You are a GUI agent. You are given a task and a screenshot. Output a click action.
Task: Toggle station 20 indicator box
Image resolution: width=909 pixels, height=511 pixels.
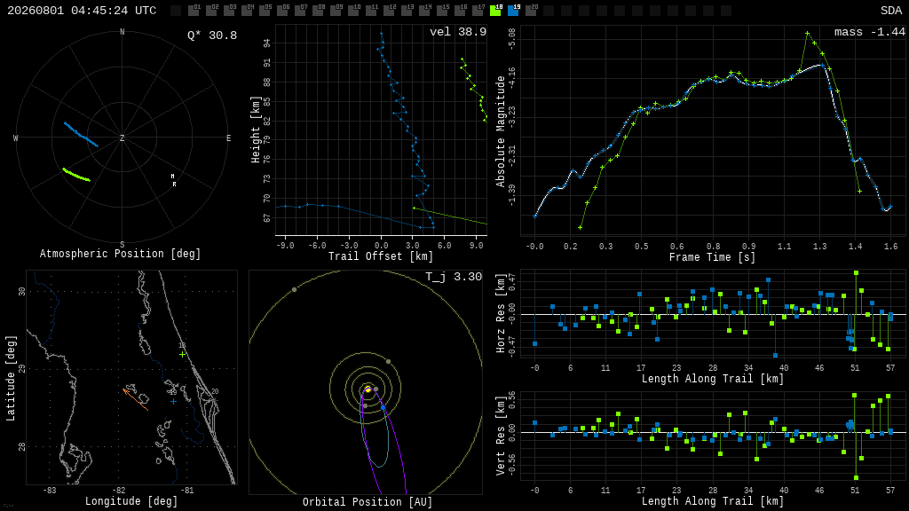[531, 10]
